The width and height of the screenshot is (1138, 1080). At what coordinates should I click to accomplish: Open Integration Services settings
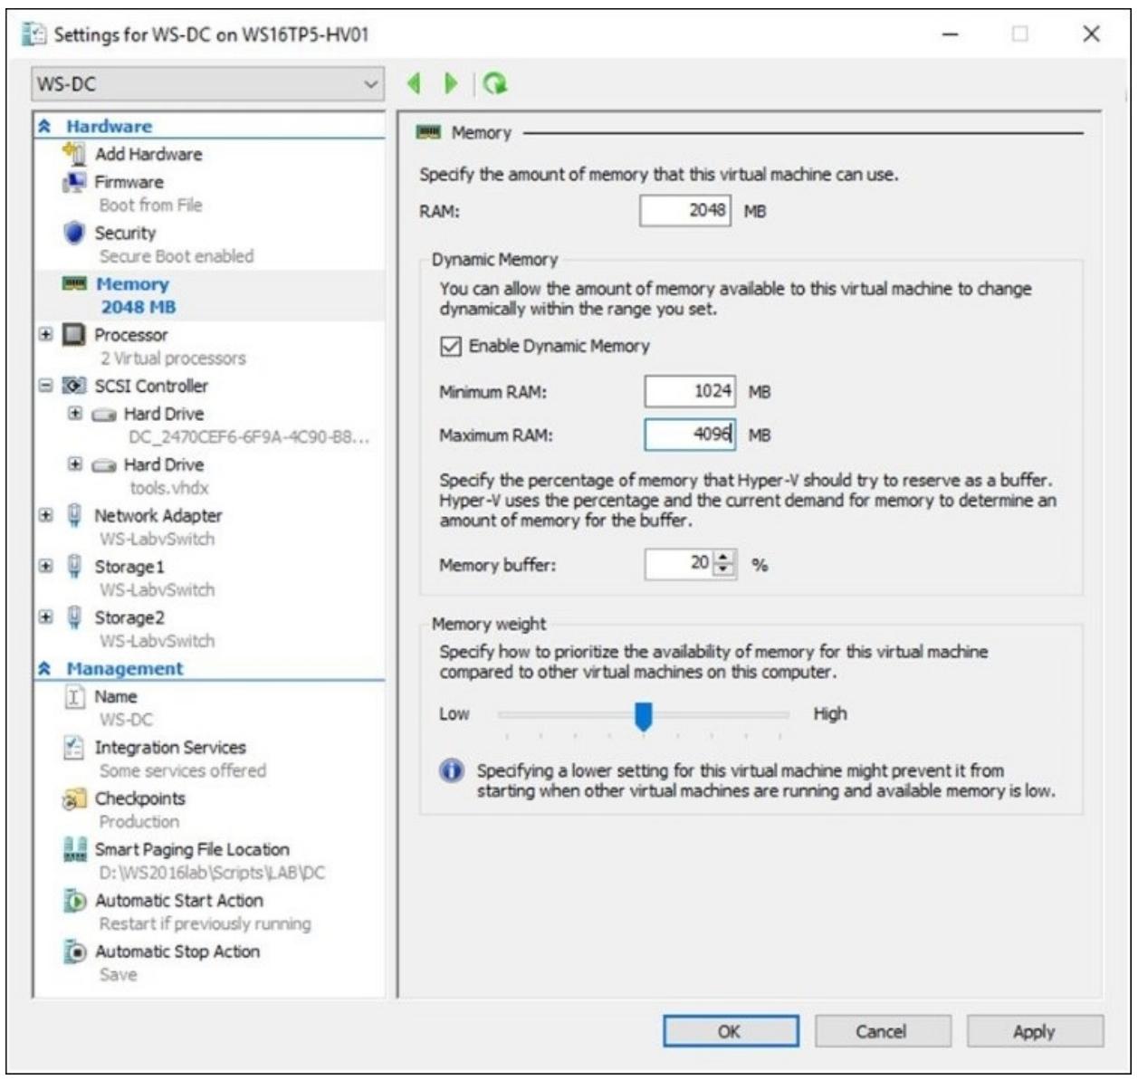pos(170,748)
